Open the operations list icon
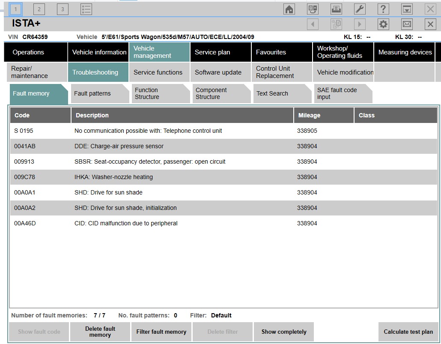441x344 pixels. click(86, 9)
